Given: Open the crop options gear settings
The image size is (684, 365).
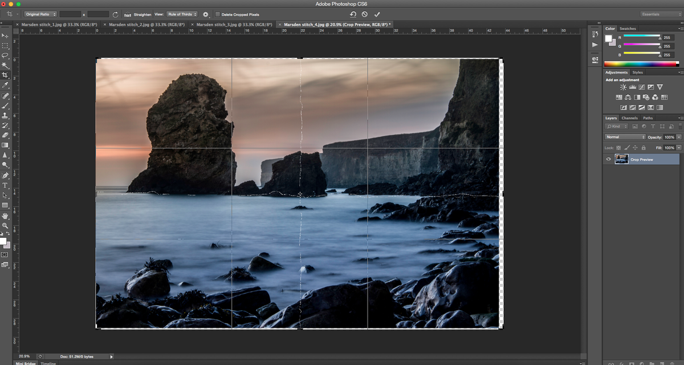Looking at the screenshot, I should point(206,14).
